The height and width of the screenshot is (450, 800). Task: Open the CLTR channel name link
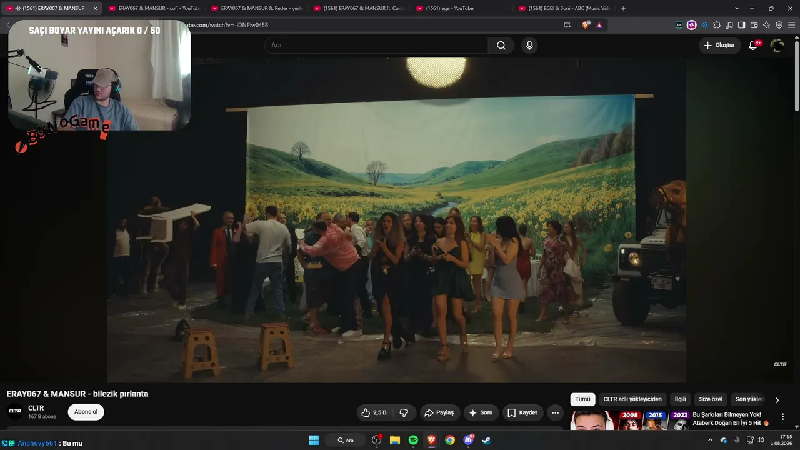point(36,408)
